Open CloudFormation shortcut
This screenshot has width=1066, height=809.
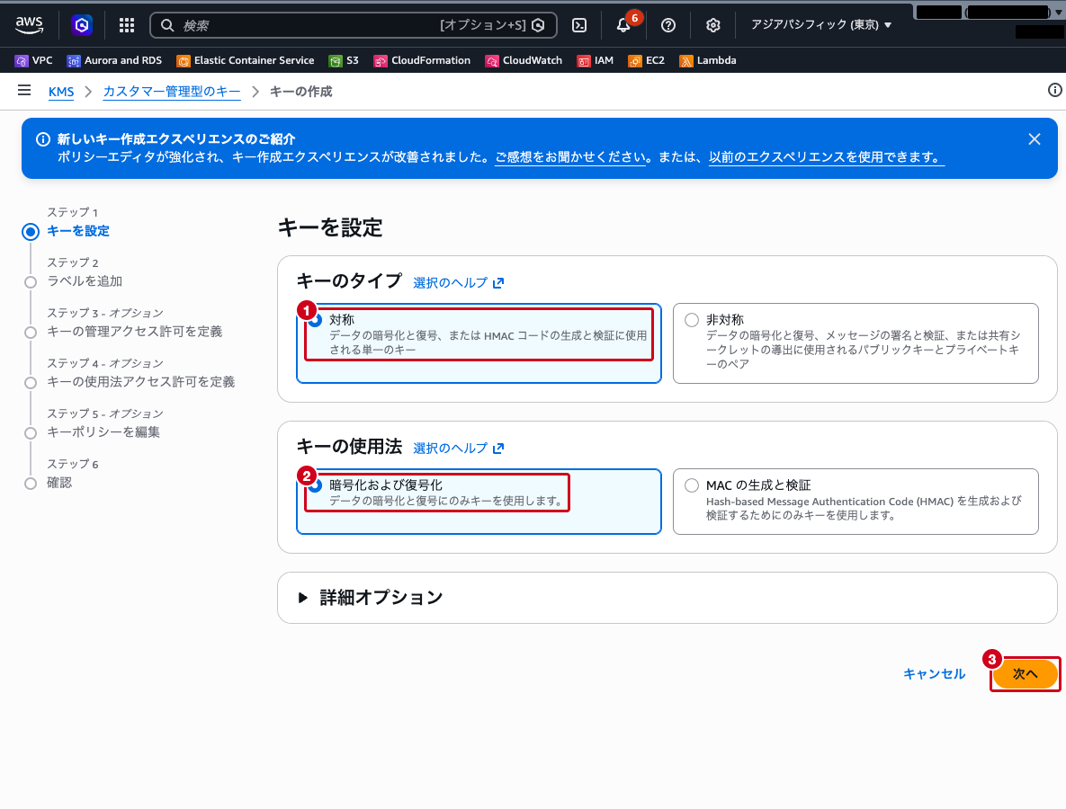[422, 60]
